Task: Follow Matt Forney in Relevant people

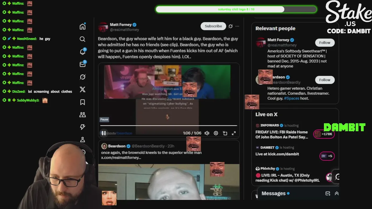Action: point(325,43)
